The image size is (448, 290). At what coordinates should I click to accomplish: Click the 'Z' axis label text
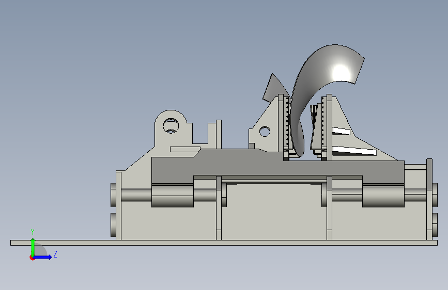coord(55,254)
